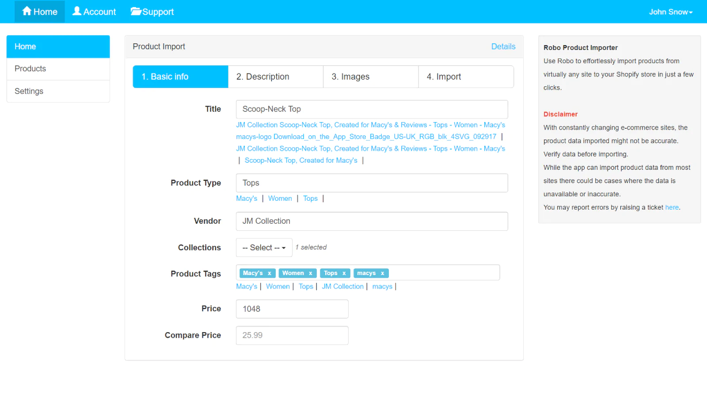The height and width of the screenshot is (398, 707).
Task: Add the Women tag suggestion below tags
Action: (x=278, y=287)
